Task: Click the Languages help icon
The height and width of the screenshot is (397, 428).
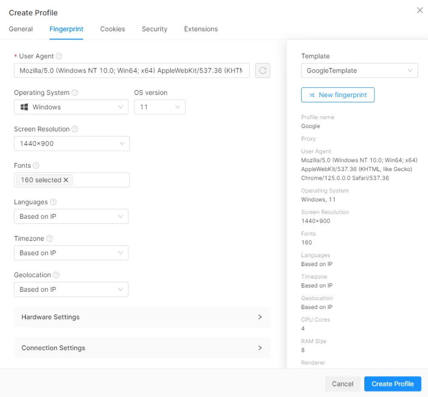Action: coord(53,202)
